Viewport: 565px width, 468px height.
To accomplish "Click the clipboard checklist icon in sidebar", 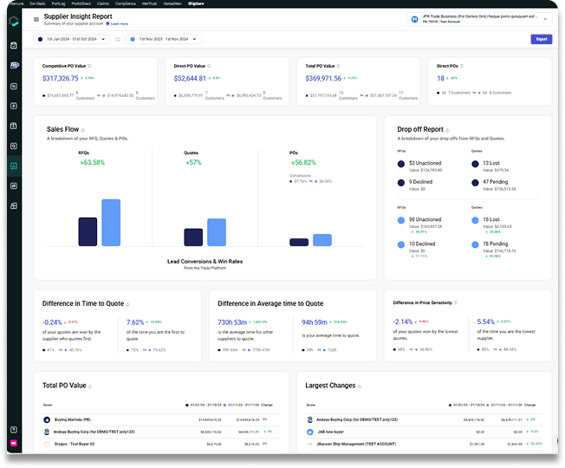I will pyautogui.click(x=14, y=45).
